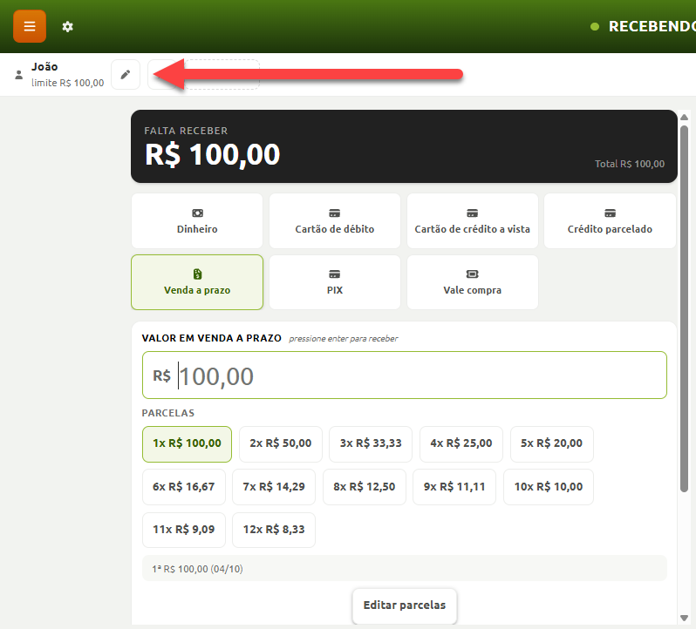Select 12x R$ 8,33 installment
Image resolution: width=696 pixels, height=629 pixels.
point(274,530)
